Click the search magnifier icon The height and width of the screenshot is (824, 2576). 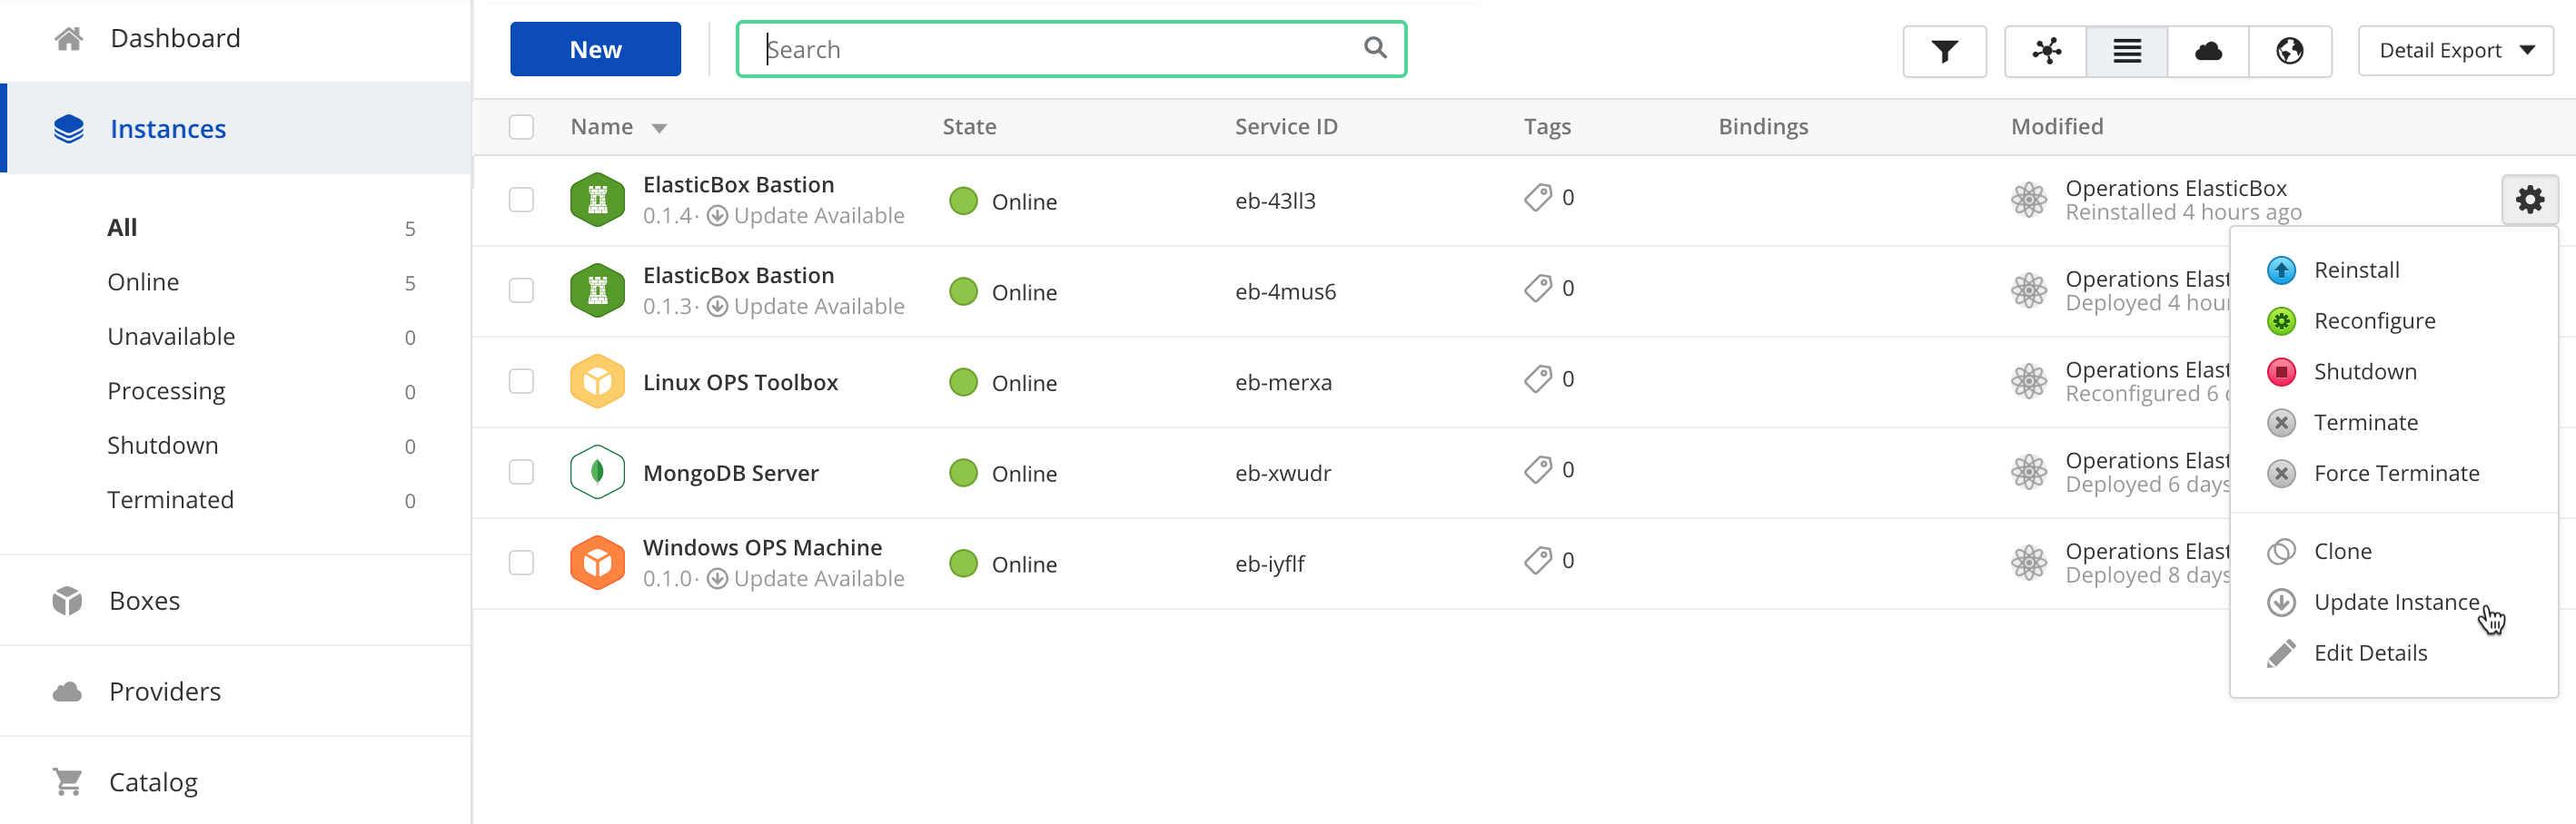tap(1375, 48)
